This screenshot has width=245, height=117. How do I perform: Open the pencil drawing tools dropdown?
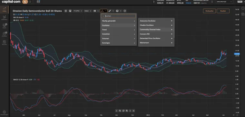tap(111, 11)
